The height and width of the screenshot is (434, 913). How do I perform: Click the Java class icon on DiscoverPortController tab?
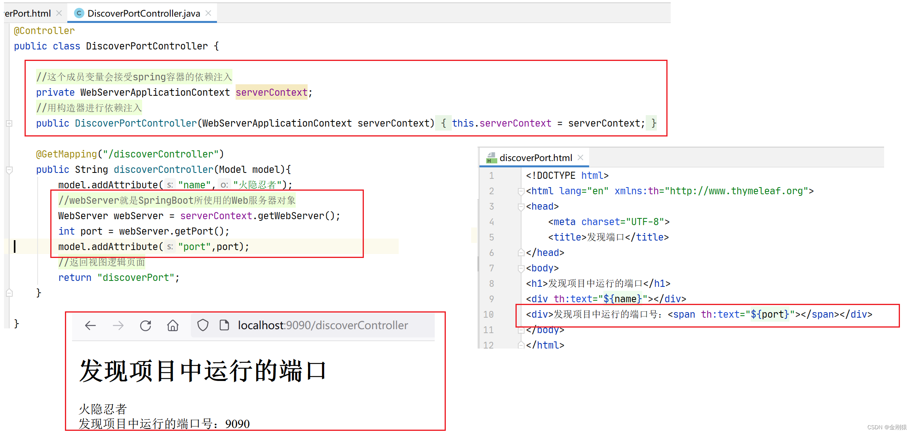(79, 13)
